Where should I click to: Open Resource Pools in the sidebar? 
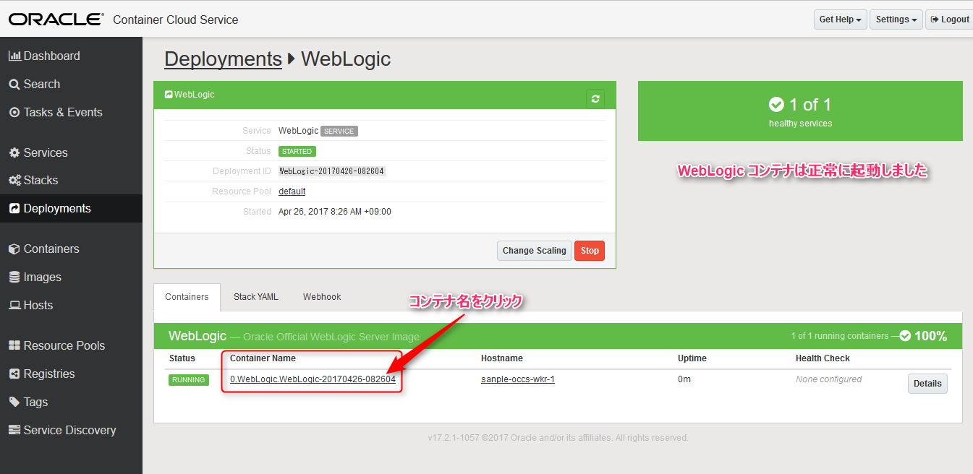[71, 345]
